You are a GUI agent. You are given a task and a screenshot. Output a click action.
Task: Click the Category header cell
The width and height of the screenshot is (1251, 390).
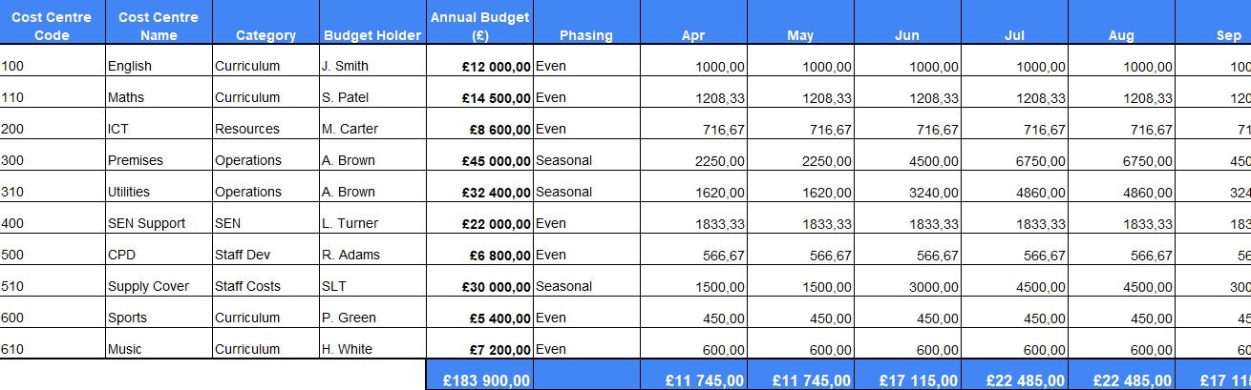coord(265,35)
